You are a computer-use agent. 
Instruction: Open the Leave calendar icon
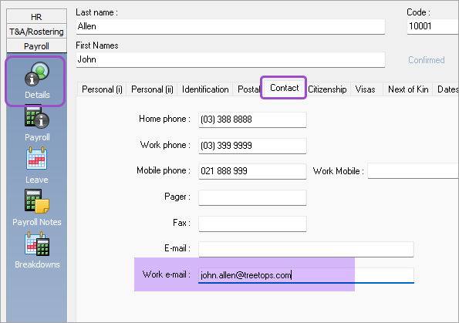point(36,159)
